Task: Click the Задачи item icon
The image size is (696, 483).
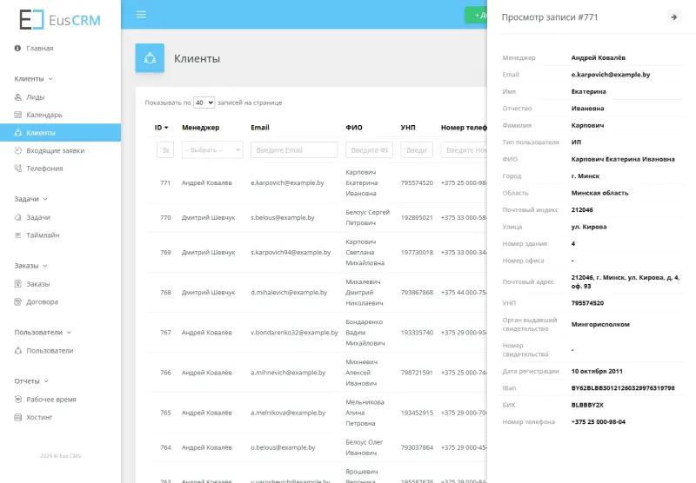Action: coord(17,217)
